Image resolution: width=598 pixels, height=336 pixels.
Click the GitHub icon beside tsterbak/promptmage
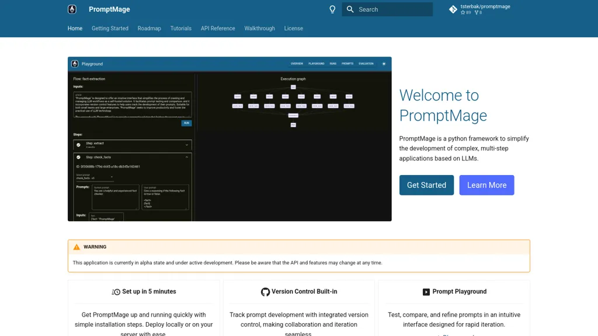coord(453,9)
